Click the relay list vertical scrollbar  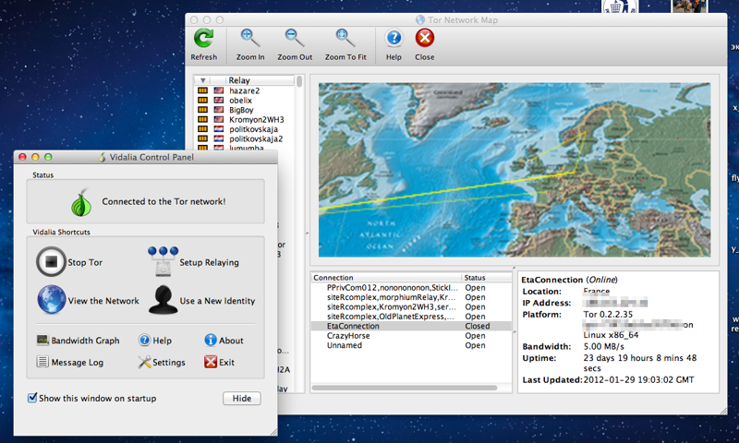coord(298,185)
